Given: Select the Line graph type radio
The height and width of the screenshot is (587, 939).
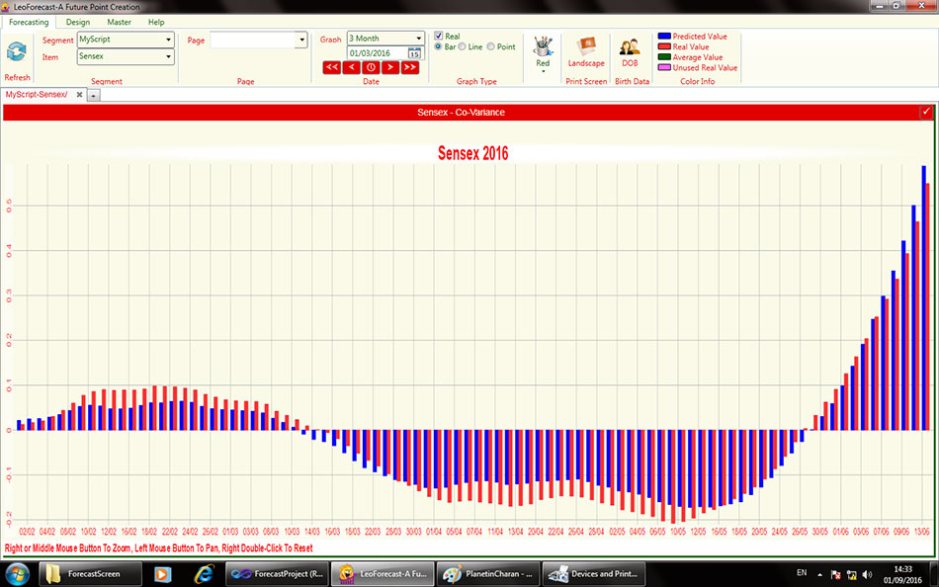Looking at the screenshot, I should coord(463,46).
